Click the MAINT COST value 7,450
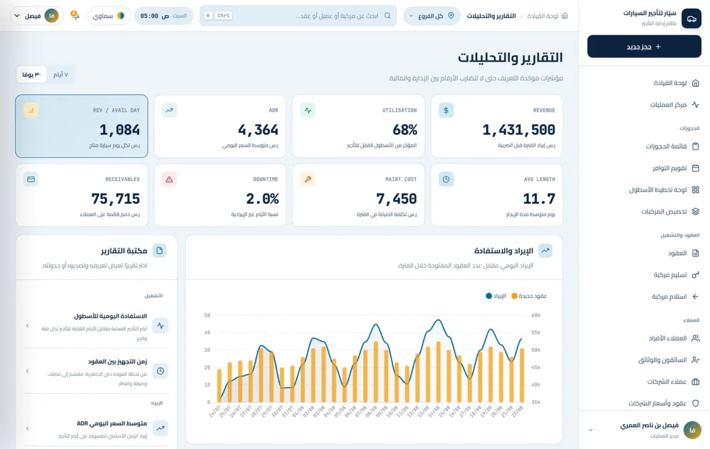This screenshot has height=449, width=710. pos(396,199)
